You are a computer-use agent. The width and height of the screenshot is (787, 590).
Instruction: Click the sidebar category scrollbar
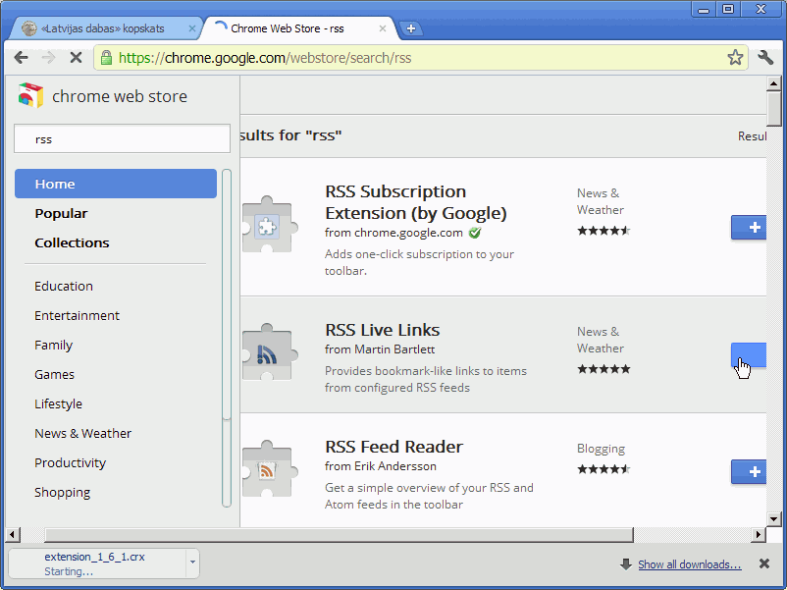pyautogui.click(x=227, y=339)
